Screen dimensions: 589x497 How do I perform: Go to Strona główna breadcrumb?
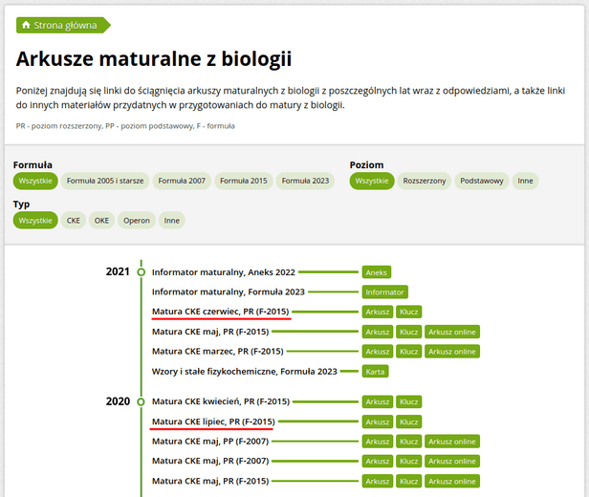coord(63,25)
